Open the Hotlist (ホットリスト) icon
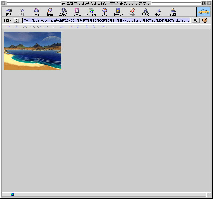The width and height of the screenshot is (213, 199). [118, 10]
